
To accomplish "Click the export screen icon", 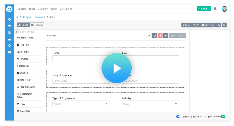I will click(x=219, y=25).
